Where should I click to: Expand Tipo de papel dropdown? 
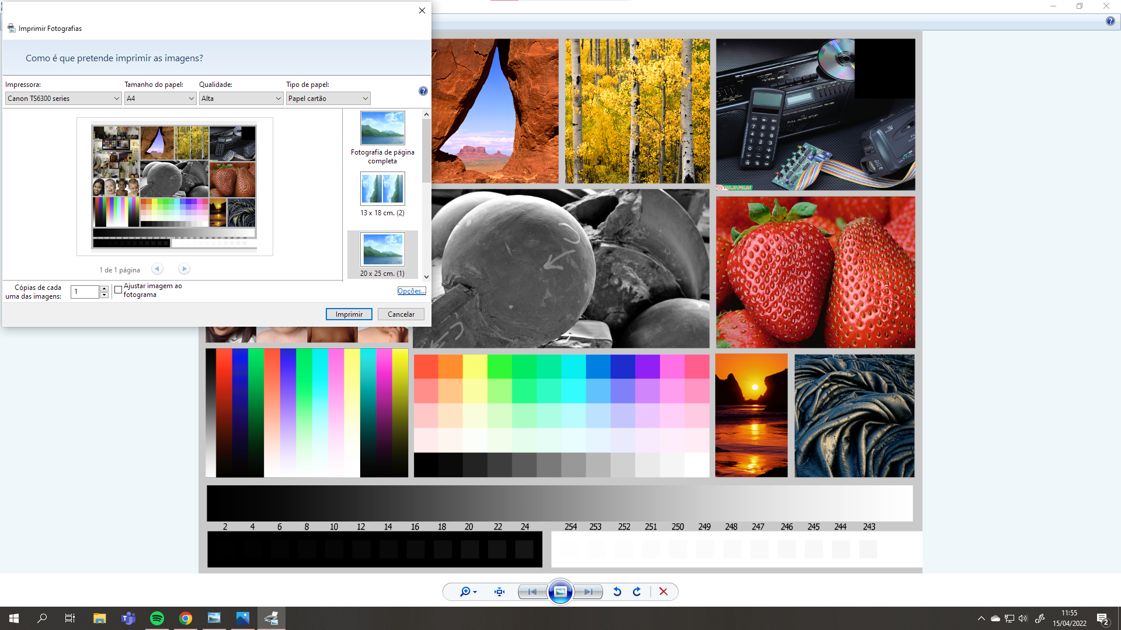[328, 99]
